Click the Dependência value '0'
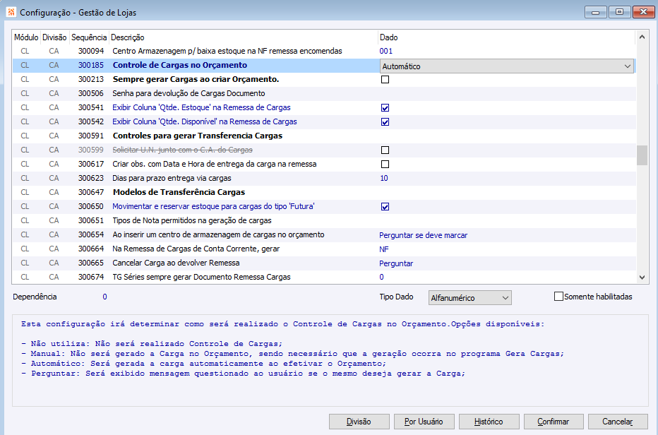Viewport: 658px width, 435px height. [x=105, y=297]
